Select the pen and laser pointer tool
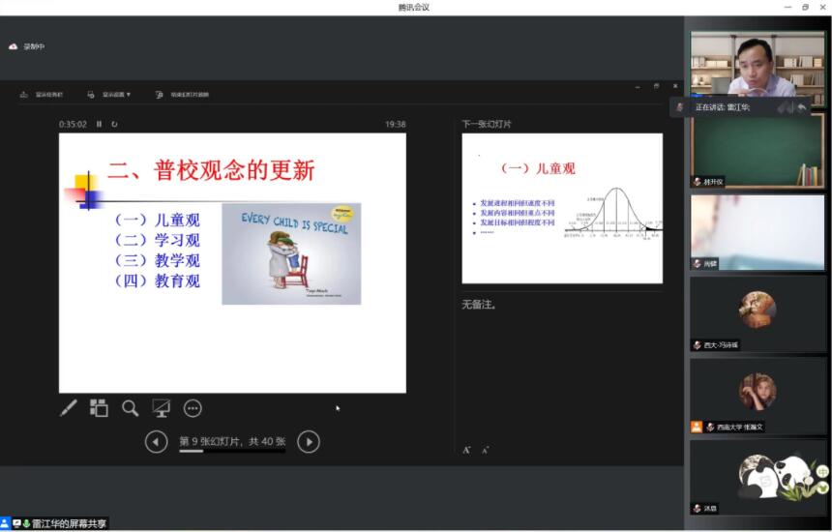 click(68, 408)
